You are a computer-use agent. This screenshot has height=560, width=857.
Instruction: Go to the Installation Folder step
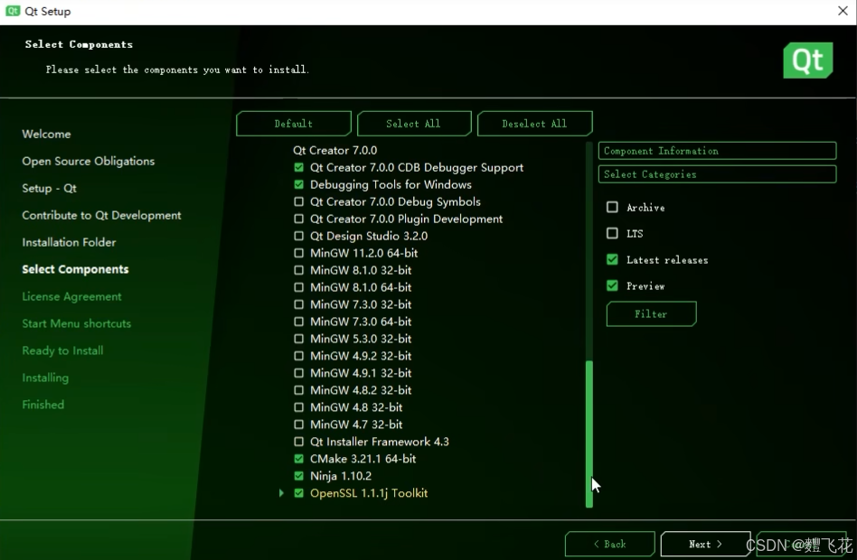point(69,242)
